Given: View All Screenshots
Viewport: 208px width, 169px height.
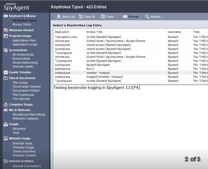Looking at the screenshot, I should coord(23,55).
